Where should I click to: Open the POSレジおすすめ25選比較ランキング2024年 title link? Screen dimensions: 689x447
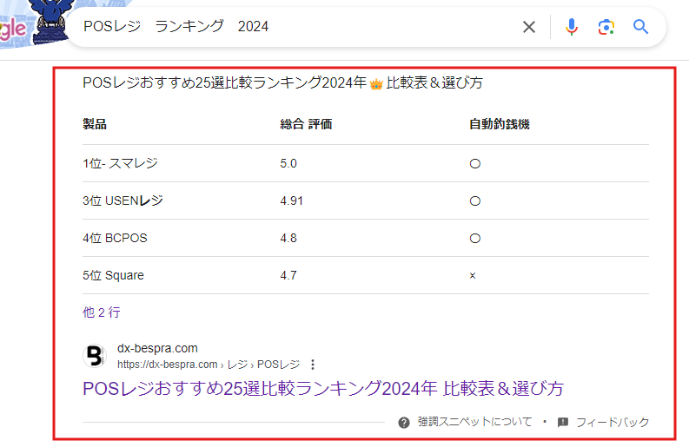[323, 388]
